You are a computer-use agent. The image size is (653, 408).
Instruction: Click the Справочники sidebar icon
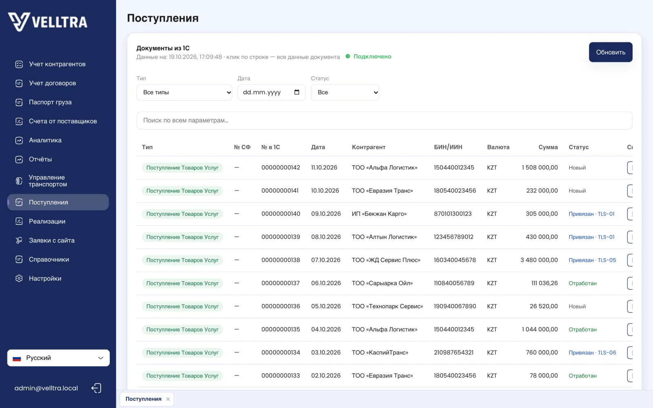click(x=19, y=259)
